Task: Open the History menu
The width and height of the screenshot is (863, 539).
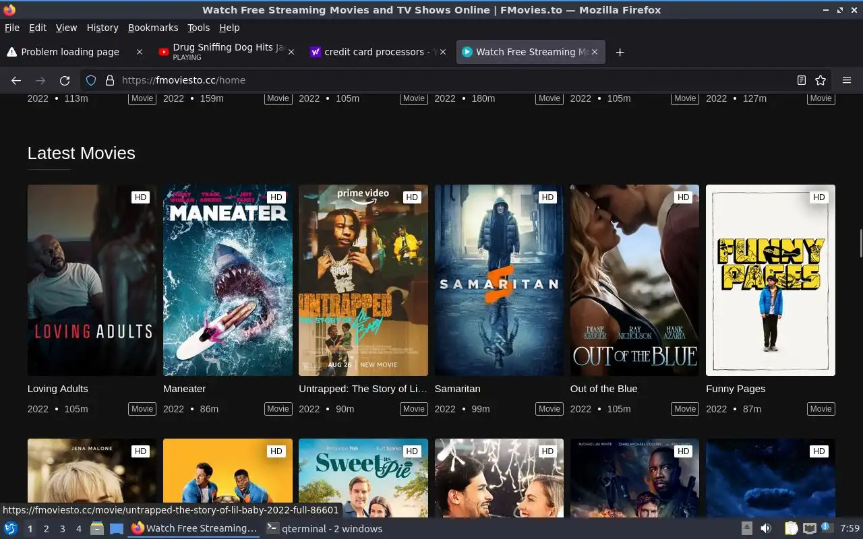Action: (102, 28)
